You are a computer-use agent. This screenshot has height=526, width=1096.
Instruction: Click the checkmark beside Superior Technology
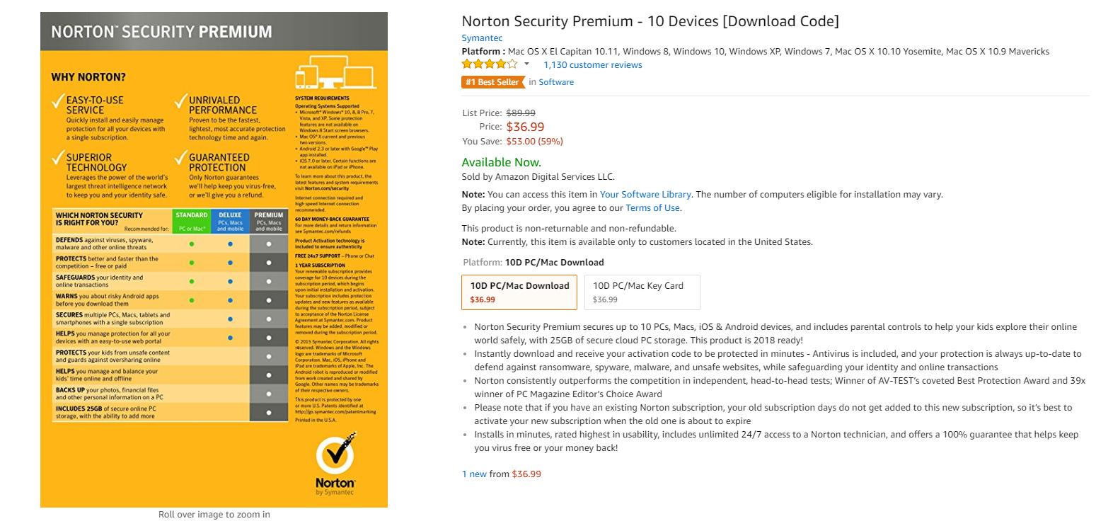click(58, 159)
